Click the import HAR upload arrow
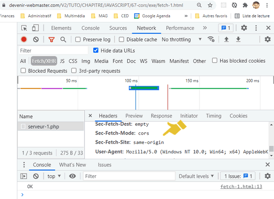The image size is (274, 199). (x=226, y=40)
